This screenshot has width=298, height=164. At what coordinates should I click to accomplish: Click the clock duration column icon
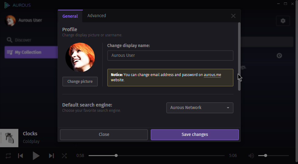click(279, 56)
